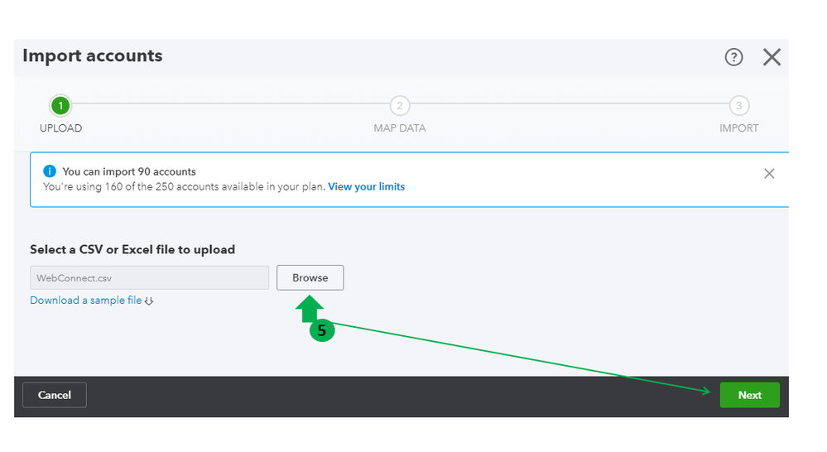
Task: Proceed with the green Next button
Action: click(749, 395)
